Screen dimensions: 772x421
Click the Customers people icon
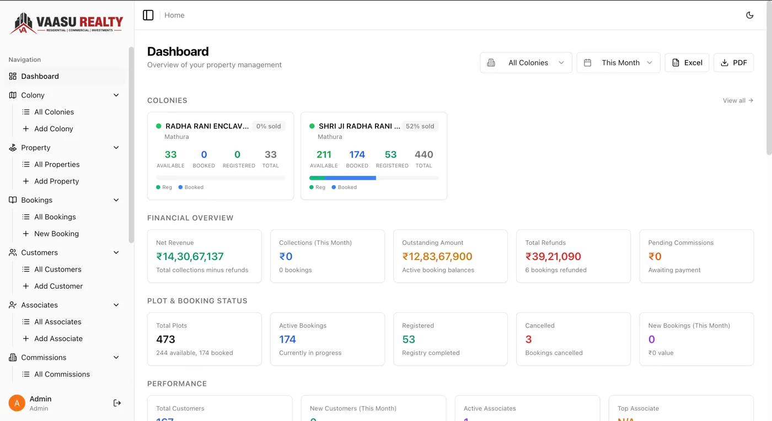tap(13, 252)
